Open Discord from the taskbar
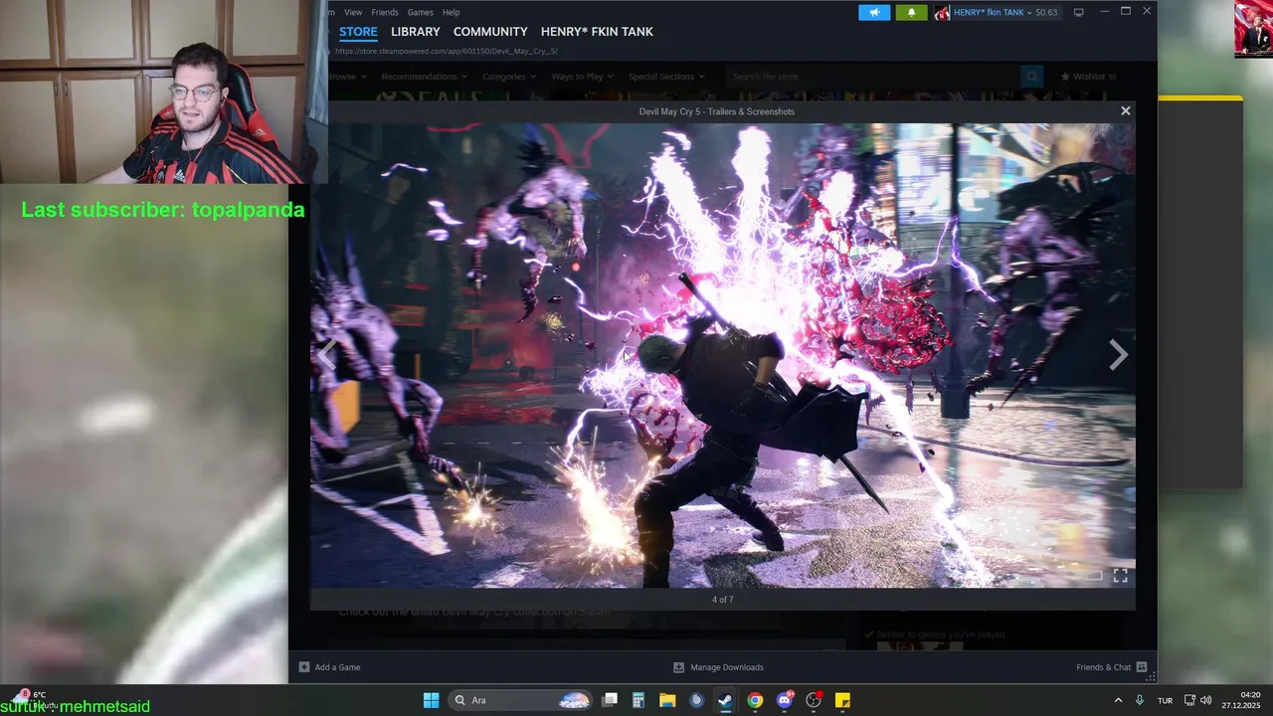Viewport: 1273px width, 716px height. [785, 700]
